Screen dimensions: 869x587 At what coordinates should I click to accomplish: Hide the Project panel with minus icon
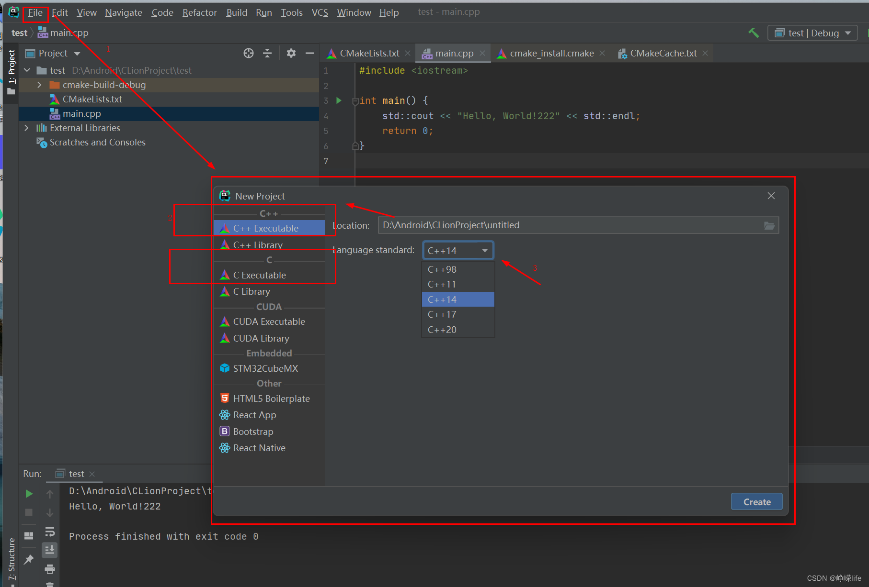[310, 53]
